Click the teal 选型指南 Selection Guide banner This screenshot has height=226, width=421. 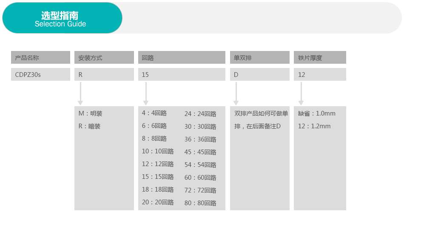pyautogui.click(x=62, y=18)
